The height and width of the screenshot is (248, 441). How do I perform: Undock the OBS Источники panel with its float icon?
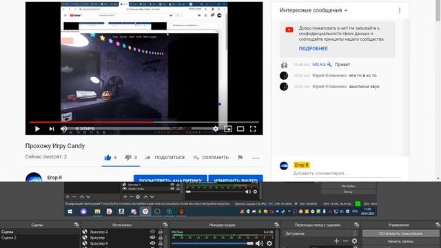tap(165, 225)
